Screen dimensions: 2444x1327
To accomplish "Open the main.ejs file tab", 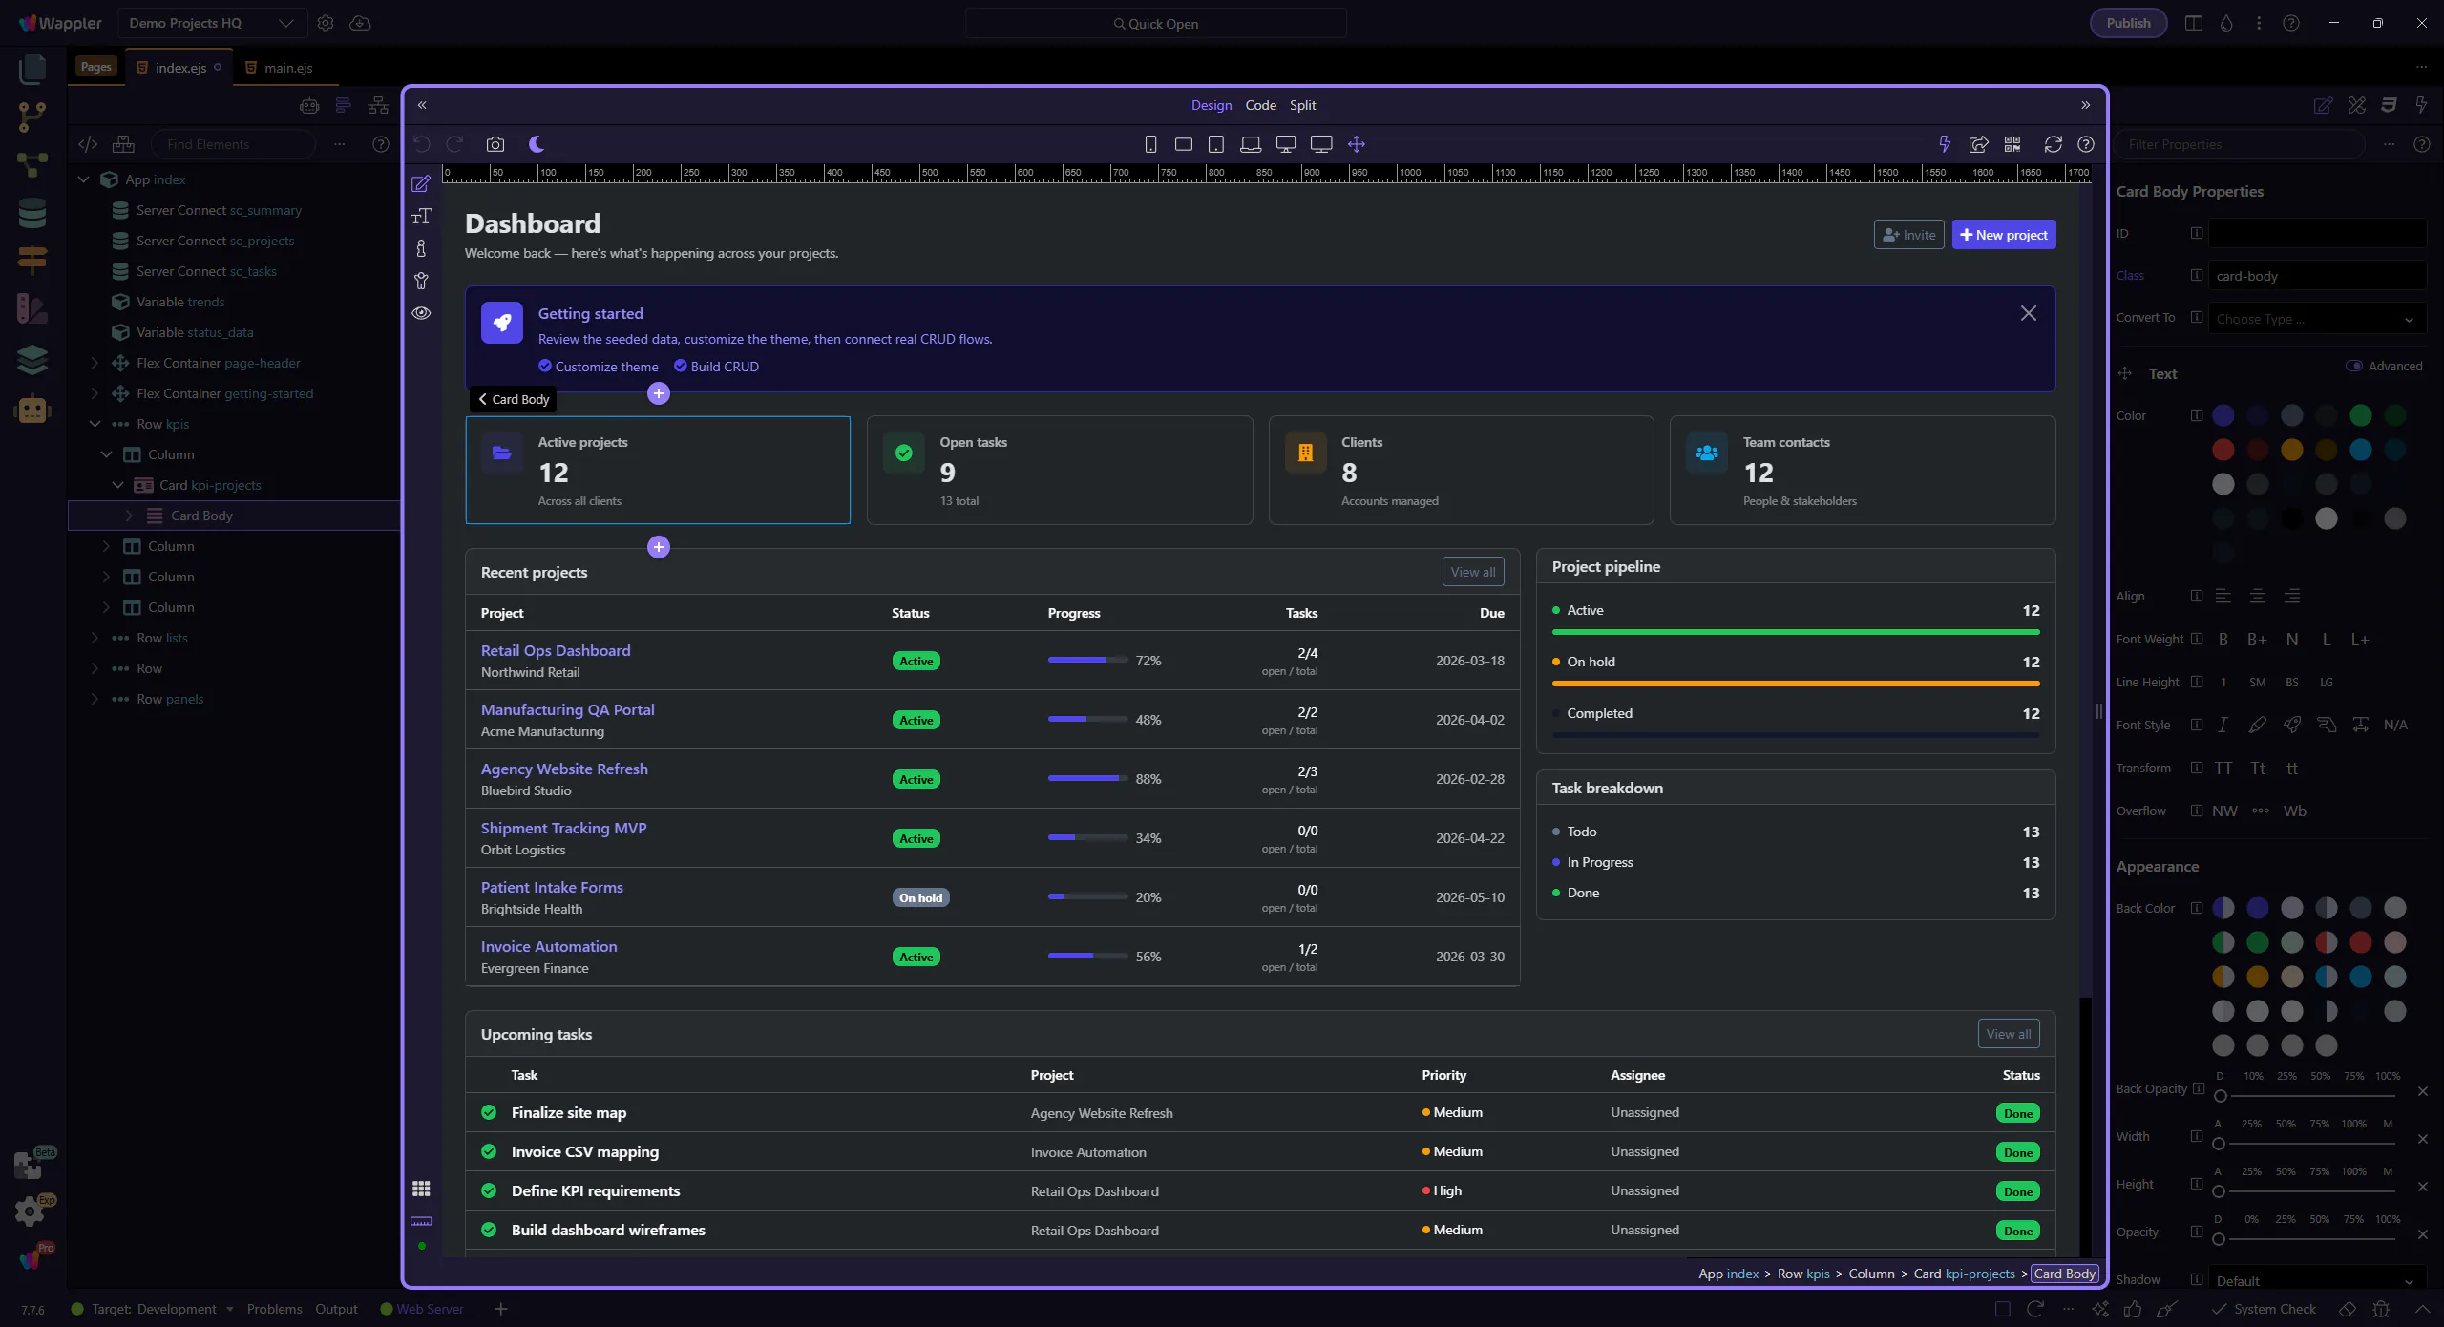I will 287,68.
